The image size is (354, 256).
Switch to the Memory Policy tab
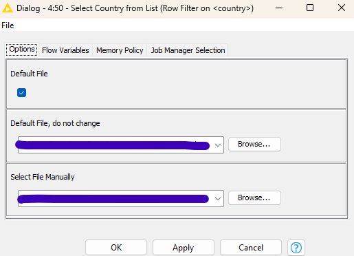point(120,50)
